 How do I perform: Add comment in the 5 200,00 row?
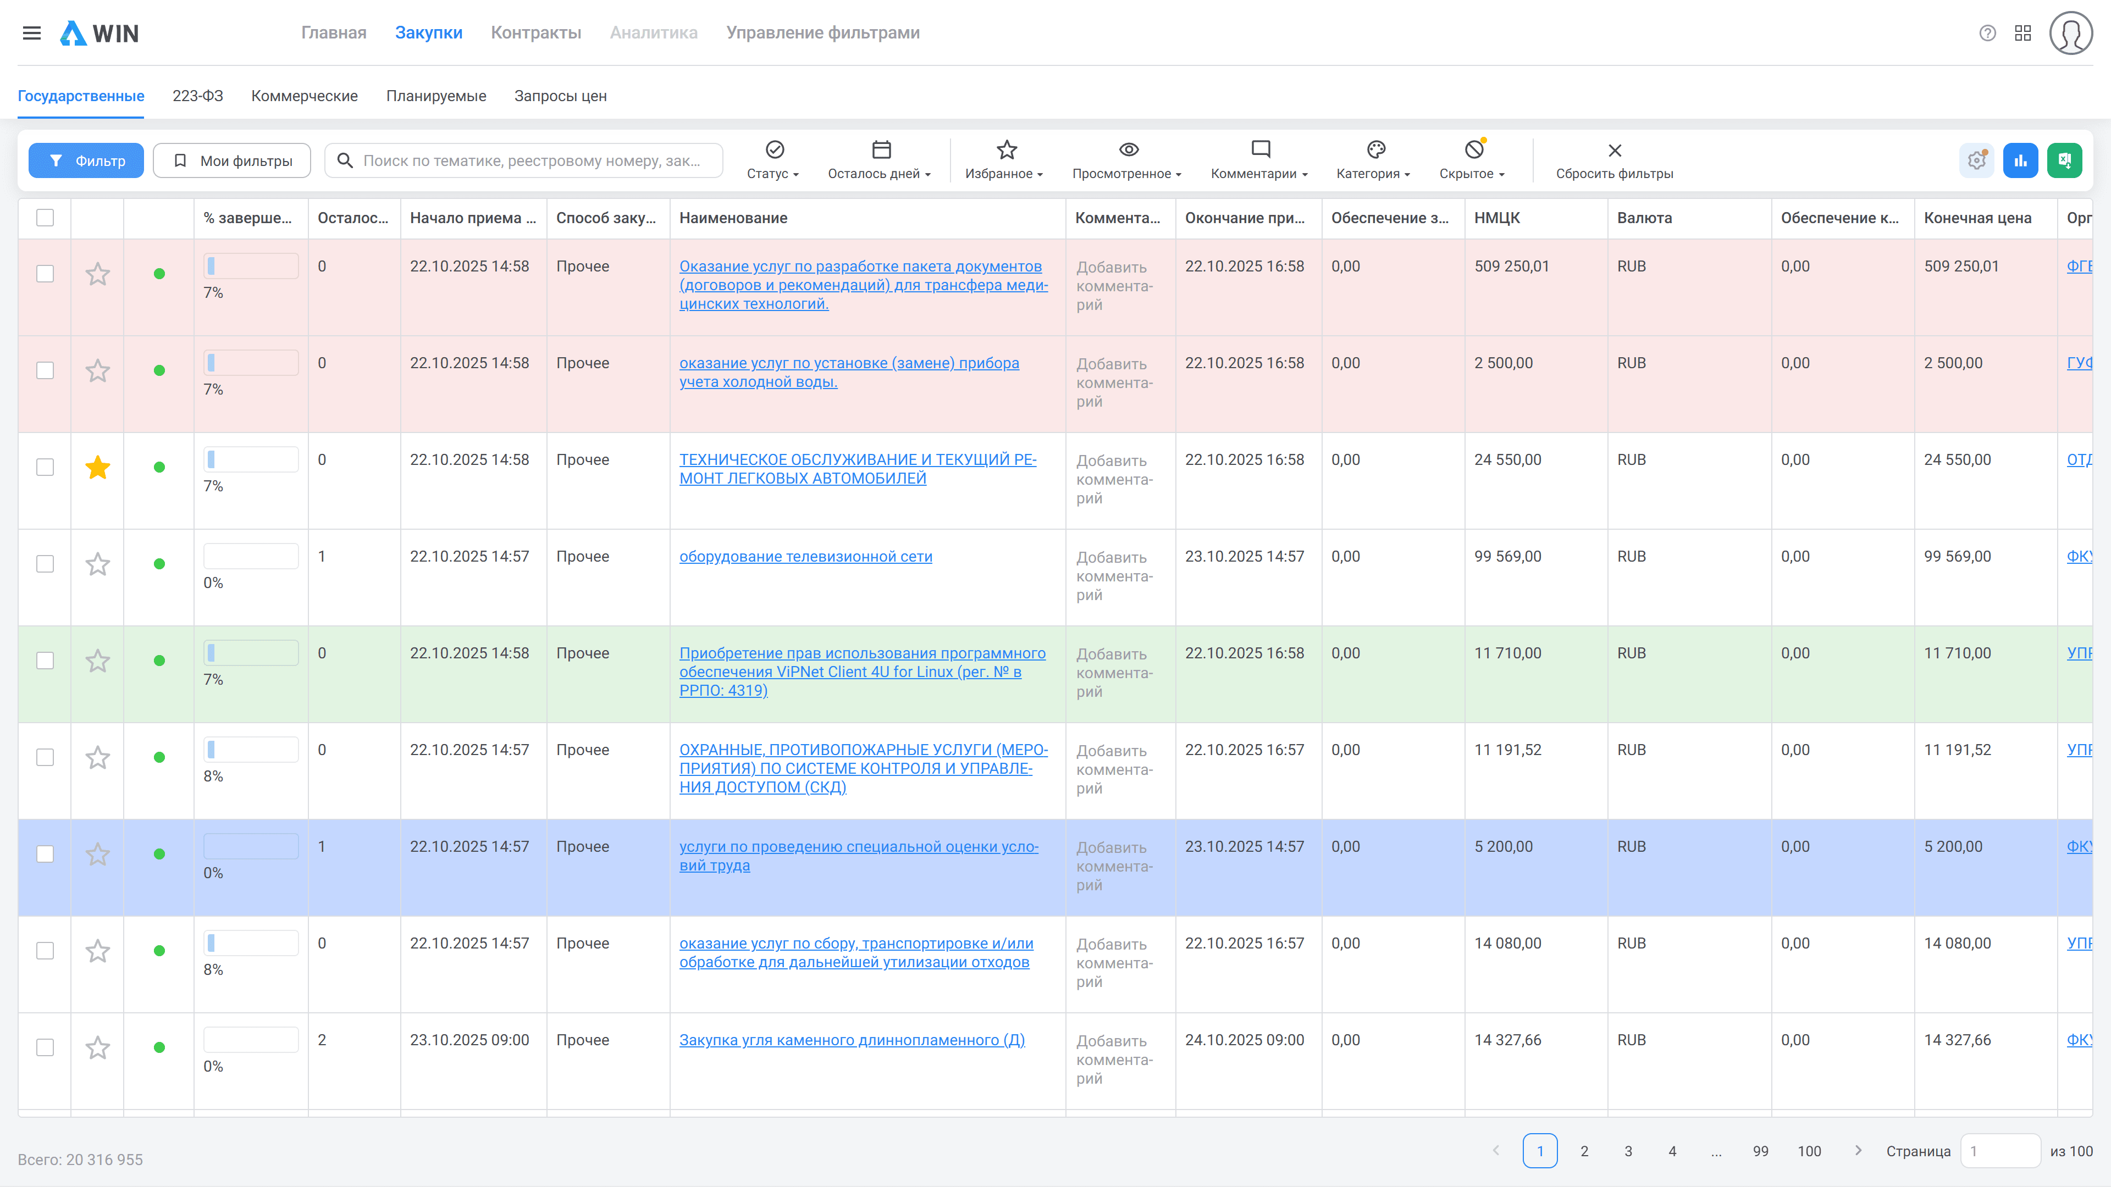(1114, 866)
